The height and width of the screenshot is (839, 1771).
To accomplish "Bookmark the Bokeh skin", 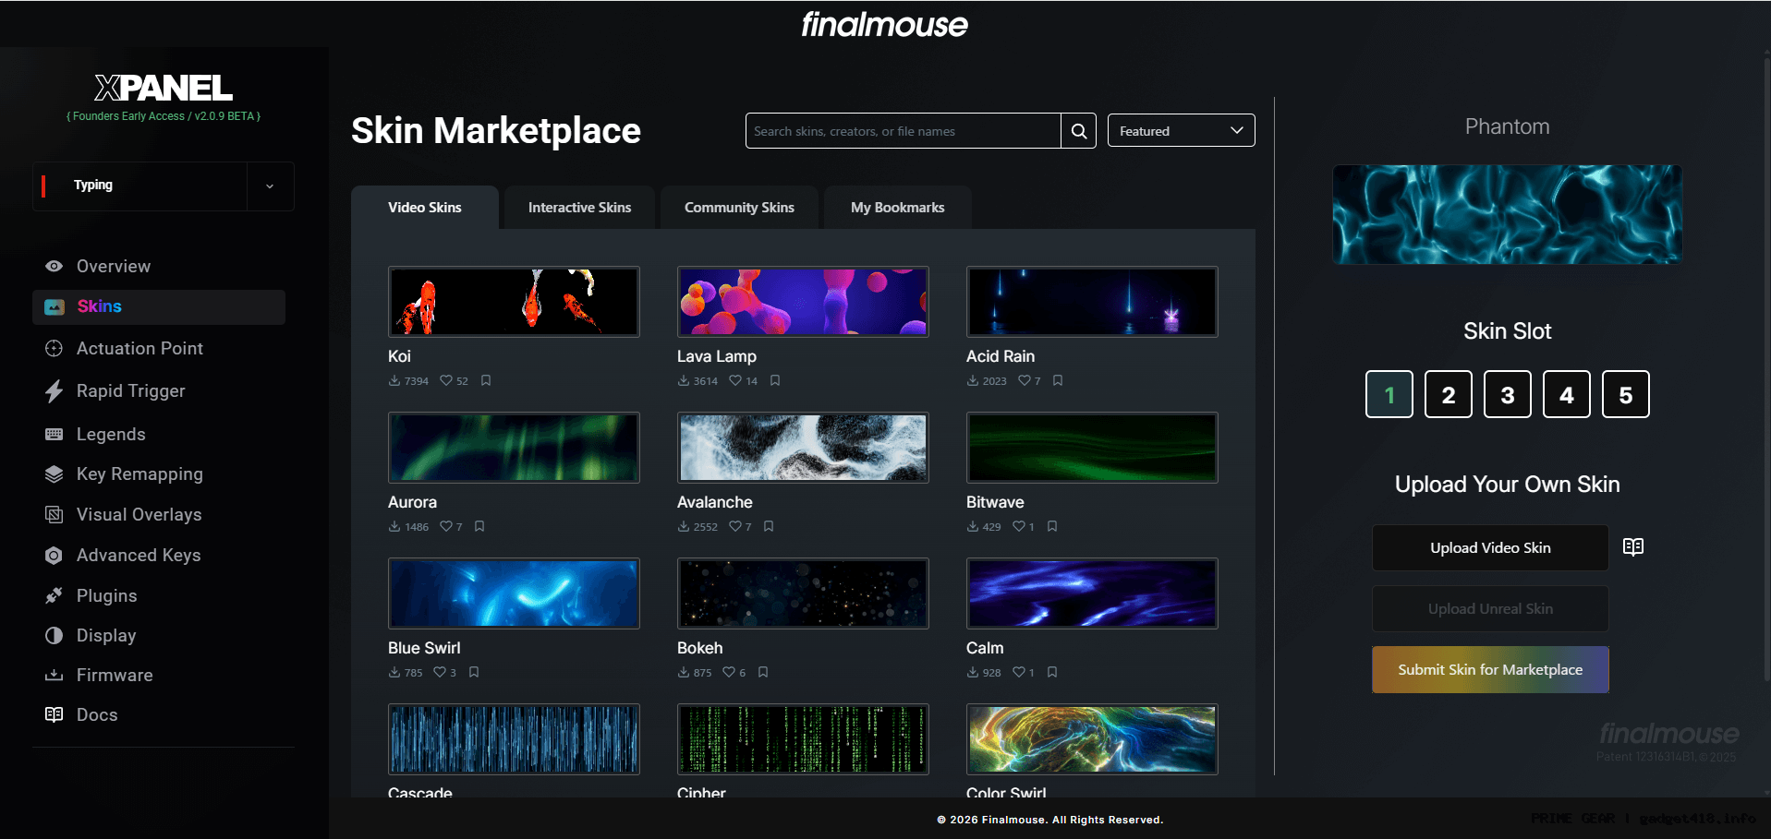I will [763, 672].
